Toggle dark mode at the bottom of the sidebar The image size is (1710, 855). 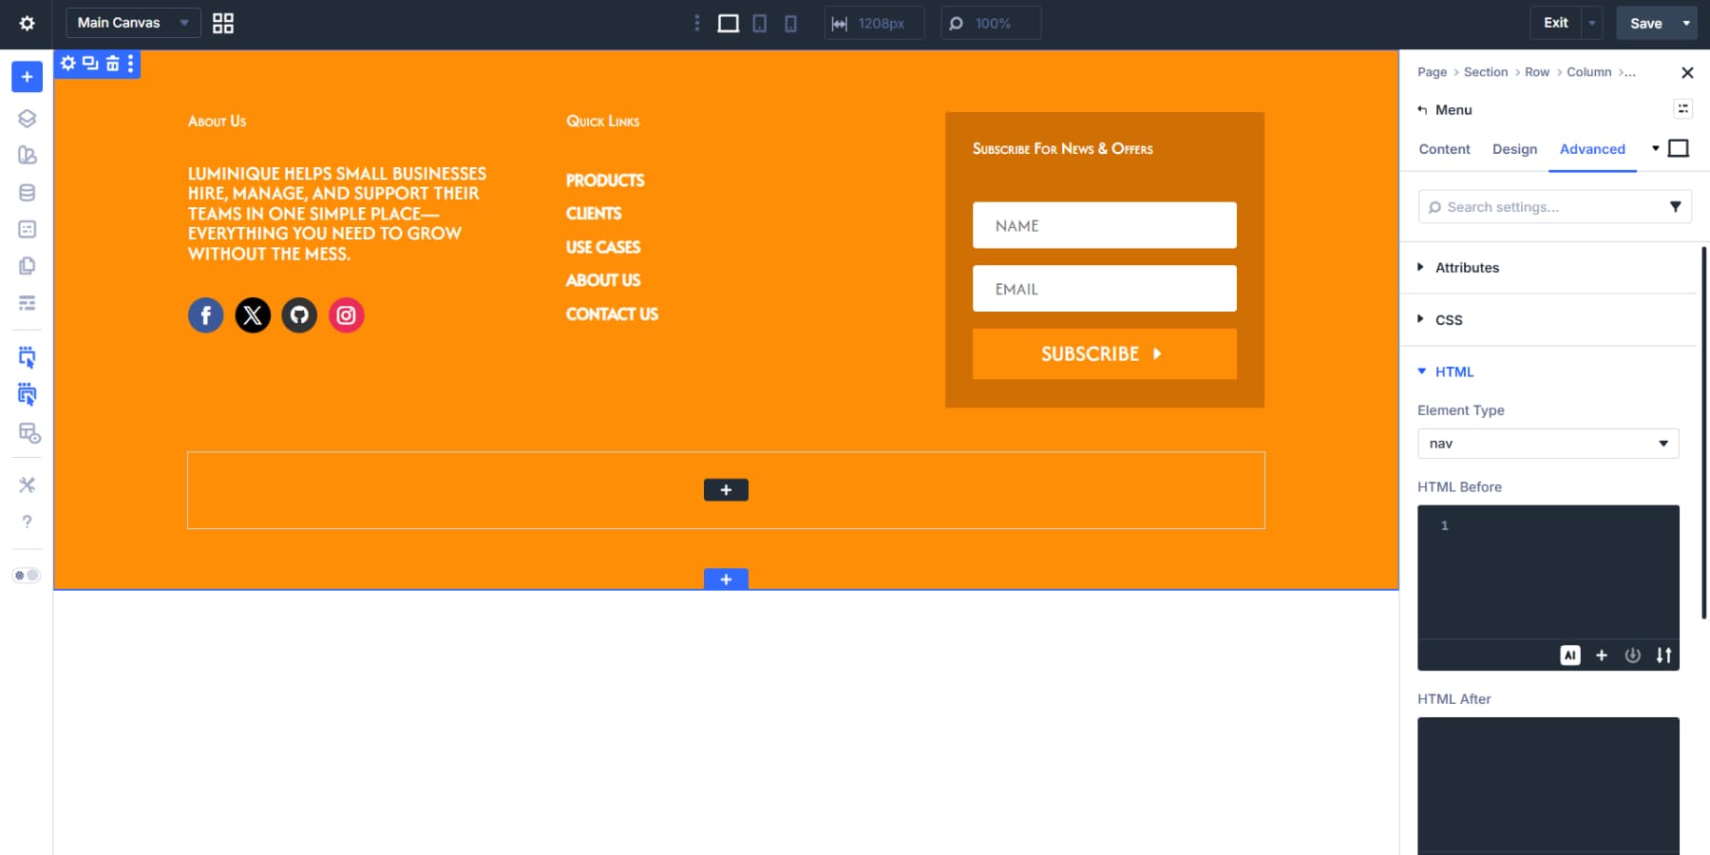tap(28, 575)
